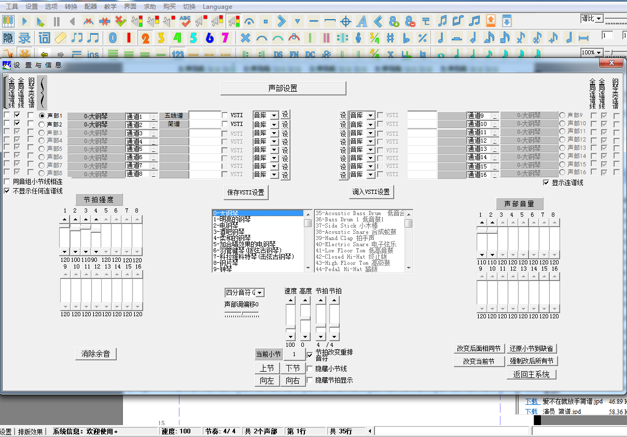The image size is (627, 437).
Task: Open the 四分音符 note value dropdown
Action: [260, 293]
